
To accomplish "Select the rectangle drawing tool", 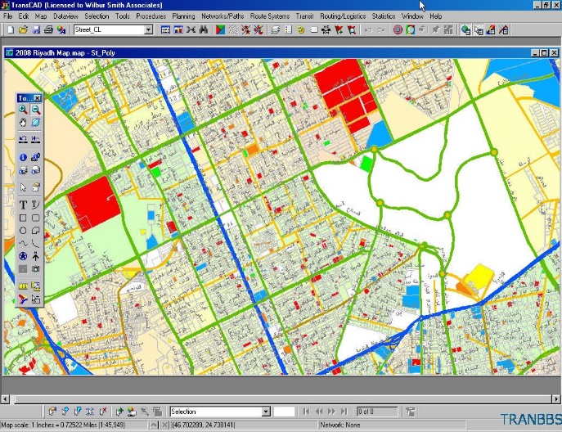I will click(x=23, y=218).
